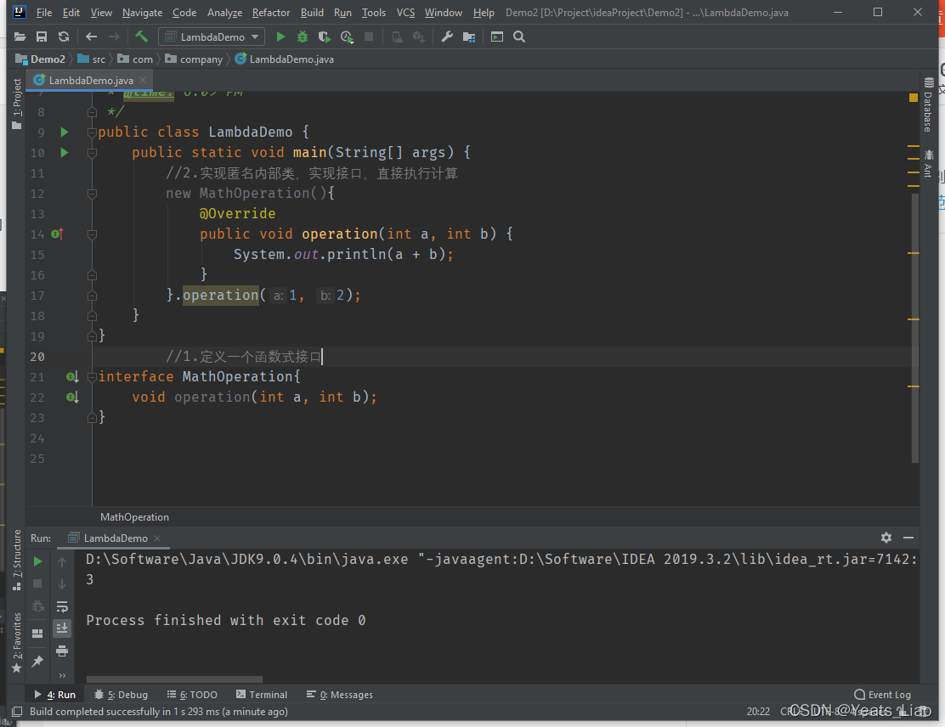Click the implemented-method gutter marker on line 22
This screenshot has width=945, height=727.
coord(72,397)
